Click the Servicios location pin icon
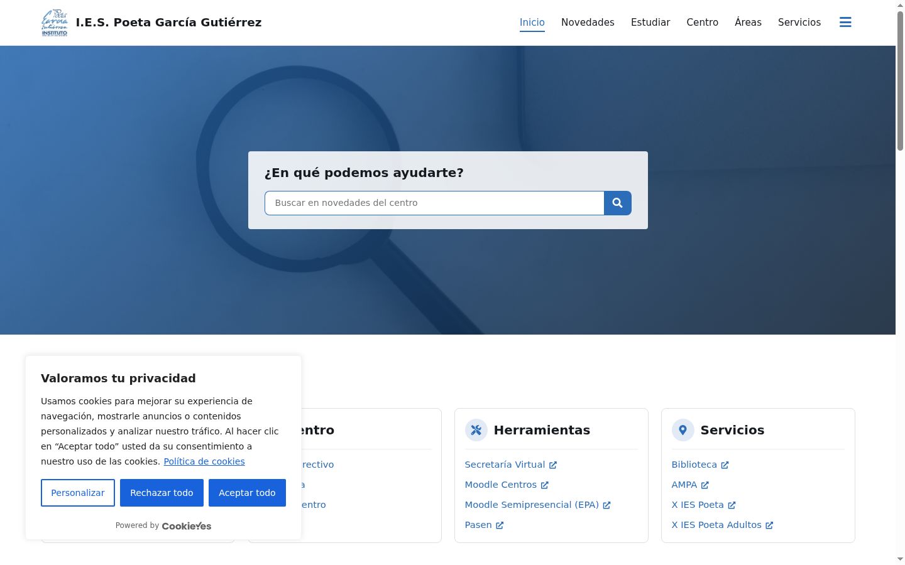 pyautogui.click(x=683, y=430)
